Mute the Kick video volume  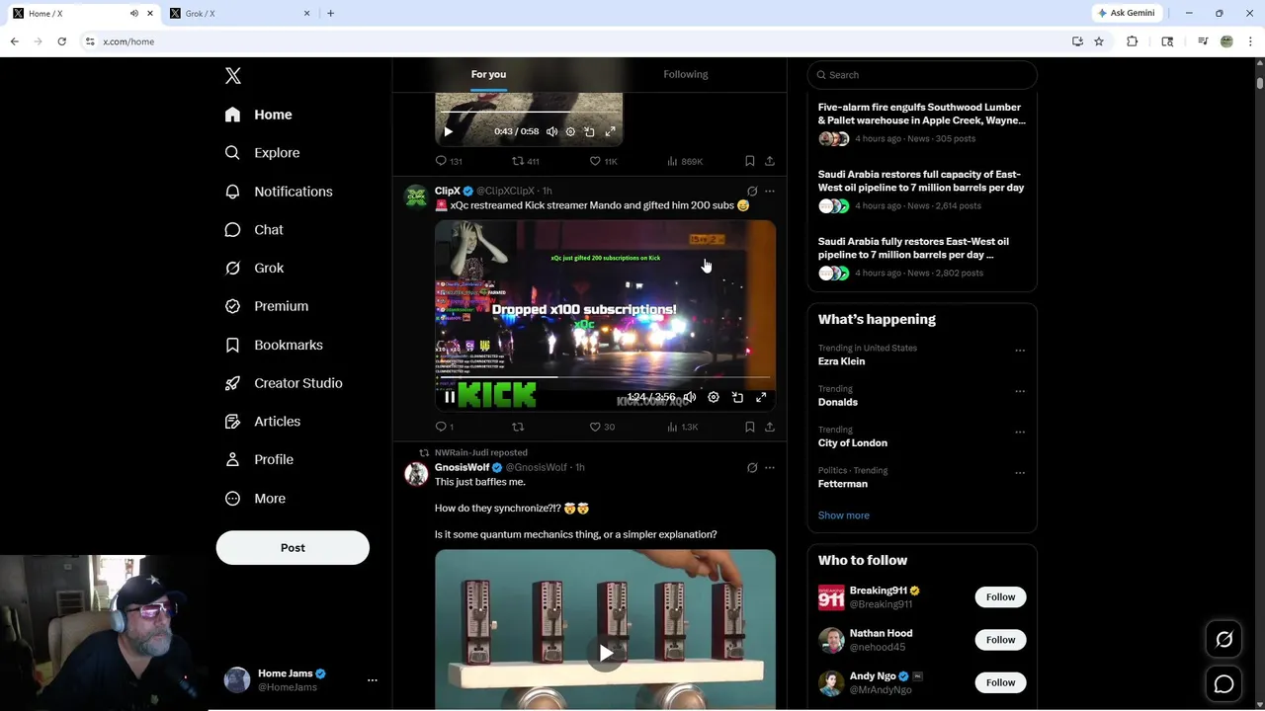pos(690,397)
